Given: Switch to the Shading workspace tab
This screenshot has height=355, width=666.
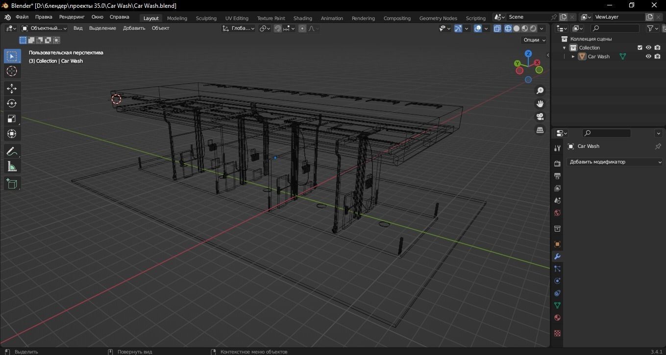Looking at the screenshot, I should pos(303,18).
